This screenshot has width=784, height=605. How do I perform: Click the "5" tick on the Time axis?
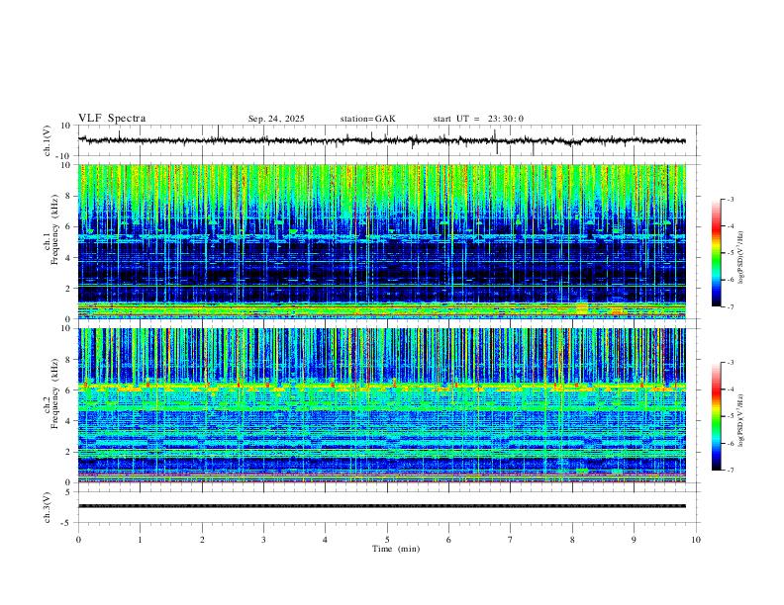pyautogui.click(x=387, y=540)
